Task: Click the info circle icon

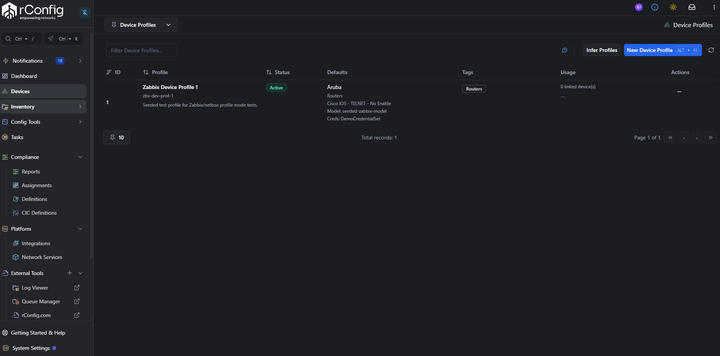Action: [655, 7]
